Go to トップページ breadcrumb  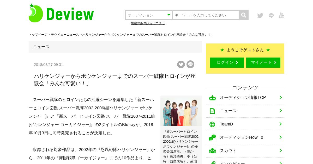click(x=38, y=35)
